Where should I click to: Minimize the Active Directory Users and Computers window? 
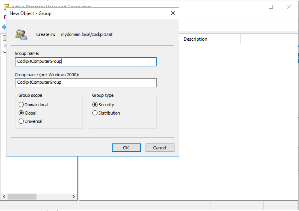253,7
